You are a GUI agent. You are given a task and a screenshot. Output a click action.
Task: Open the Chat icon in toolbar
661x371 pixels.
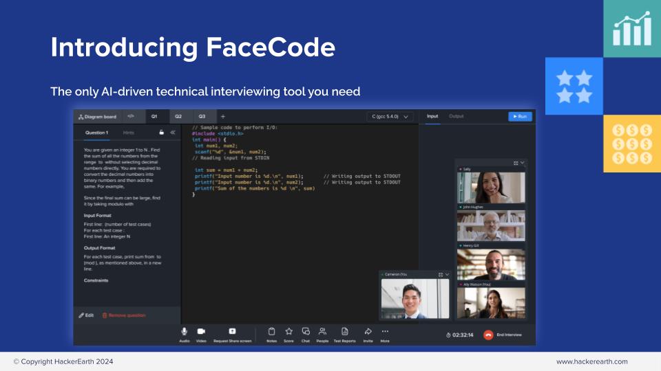pyautogui.click(x=306, y=331)
